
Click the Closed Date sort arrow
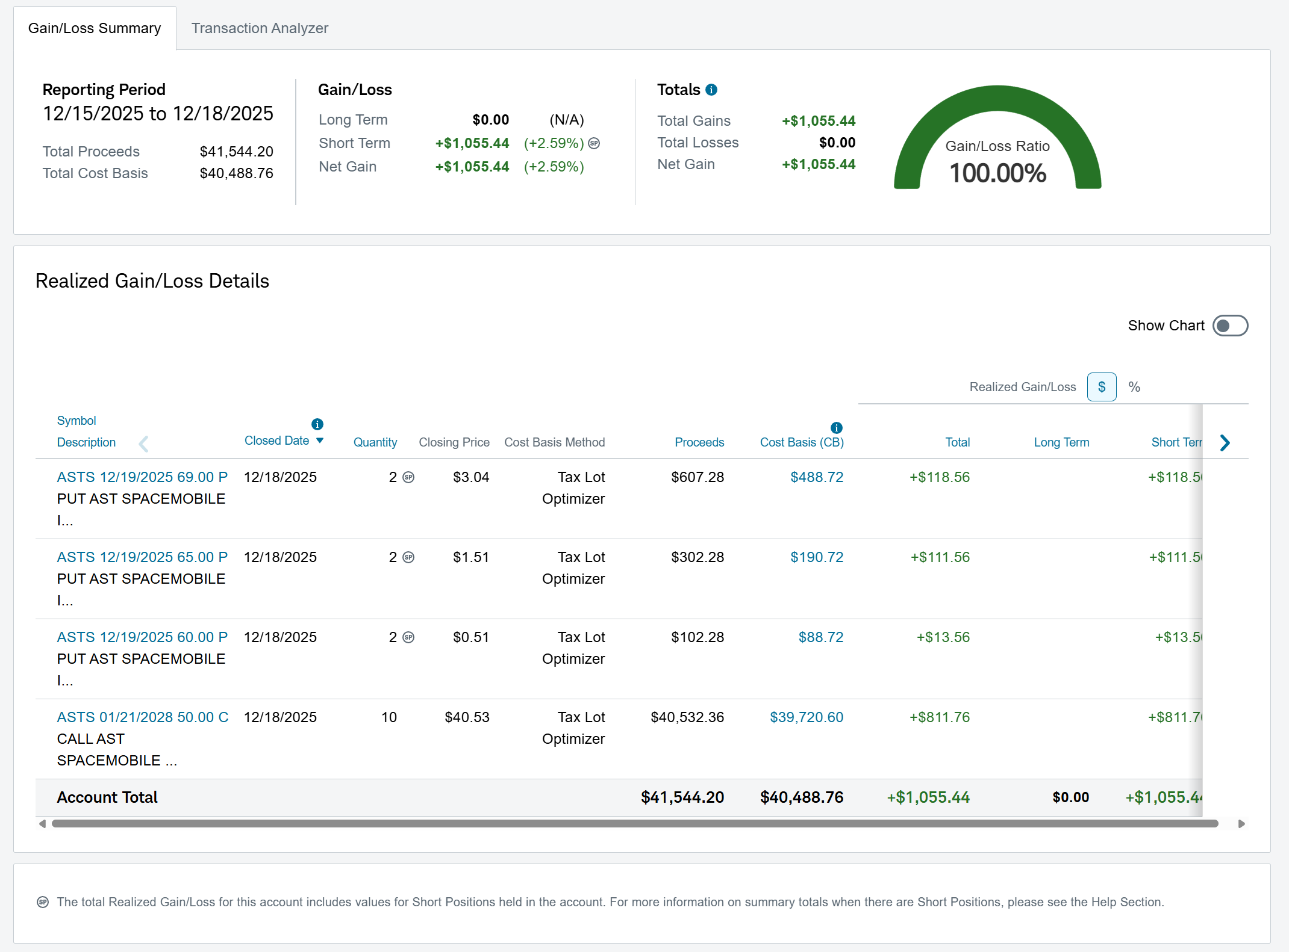[x=320, y=440]
